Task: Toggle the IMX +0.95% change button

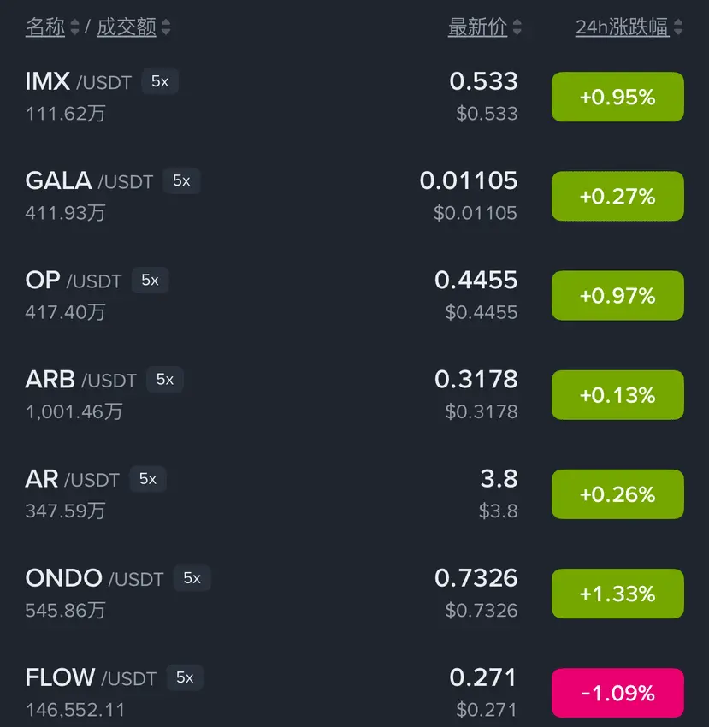Action: pos(617,98)
